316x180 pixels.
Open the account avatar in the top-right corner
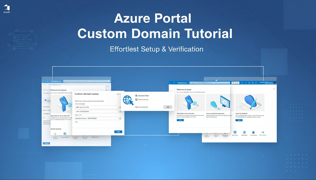coord(275,82)
